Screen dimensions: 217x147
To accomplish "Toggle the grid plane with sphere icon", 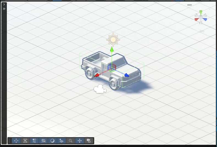I will click(61, 141).
